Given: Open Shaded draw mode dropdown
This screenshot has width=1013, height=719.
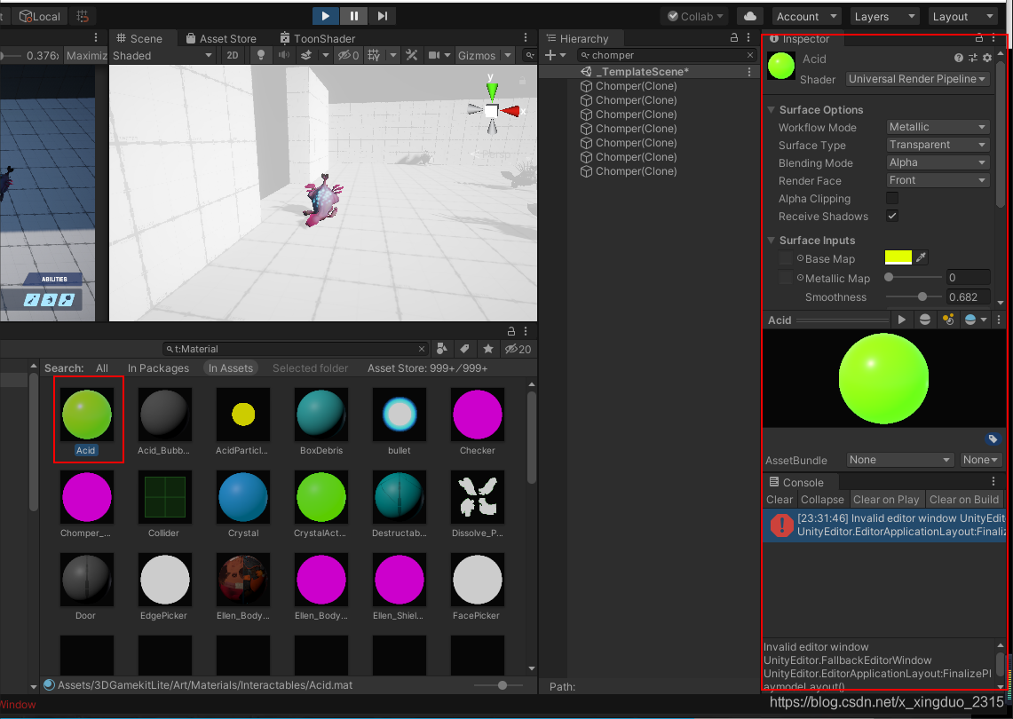Looking at the screenshot, I should click(x=162, y=56).
